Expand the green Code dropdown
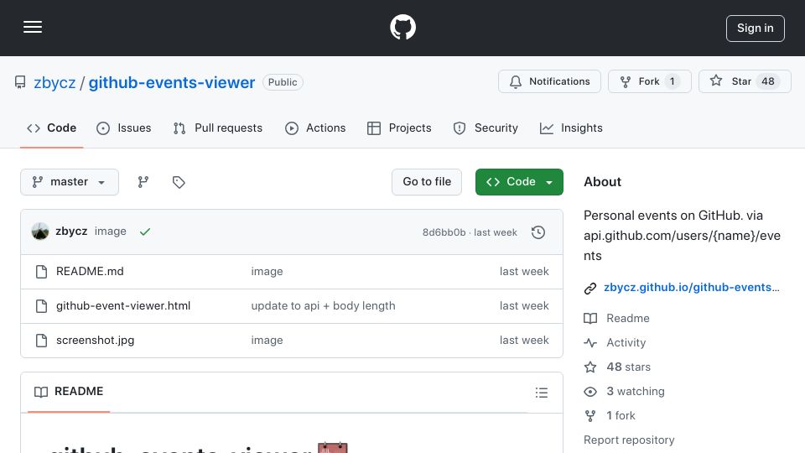 pos(519,182)
